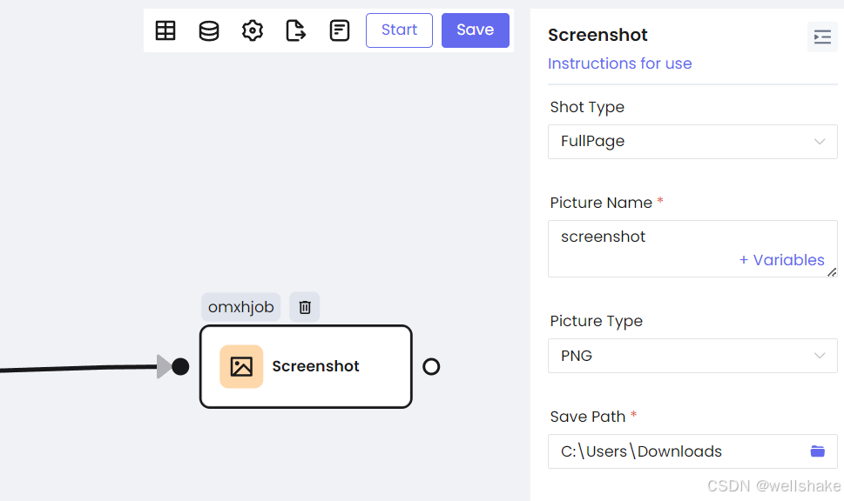This screenshot has width=844, height=501.
Task: Click the node's output connector circle
Action: tap(431, 366)
